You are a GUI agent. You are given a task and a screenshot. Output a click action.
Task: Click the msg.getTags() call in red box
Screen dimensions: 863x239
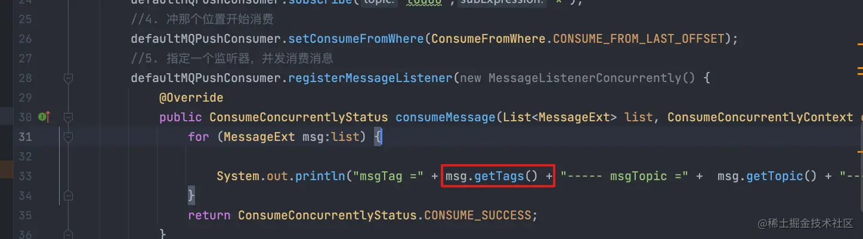pos(498,176)
